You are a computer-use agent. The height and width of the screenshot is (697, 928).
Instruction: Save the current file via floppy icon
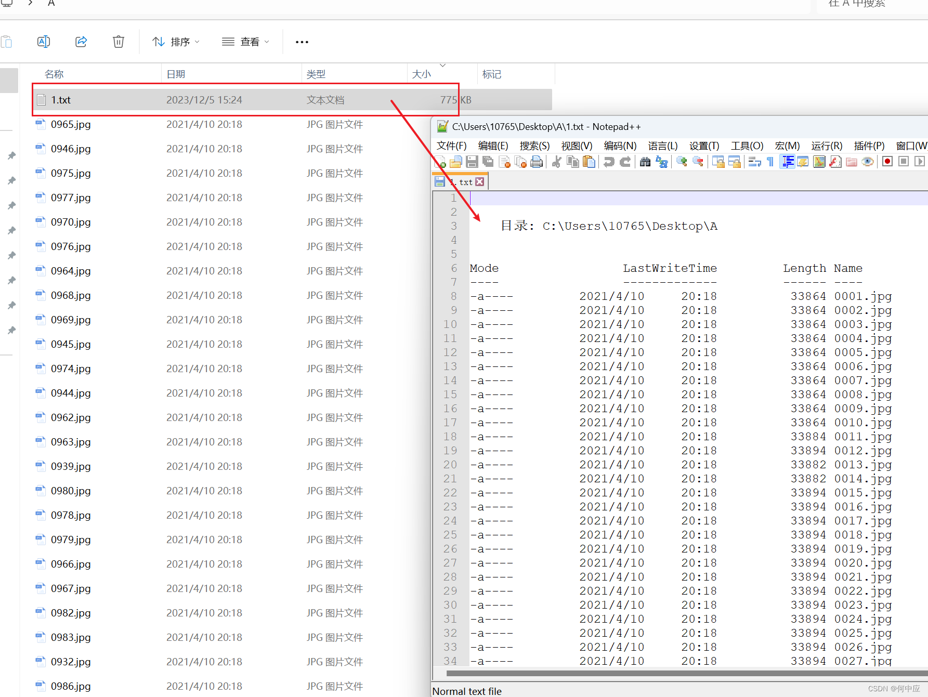click(x=472, y=162)
